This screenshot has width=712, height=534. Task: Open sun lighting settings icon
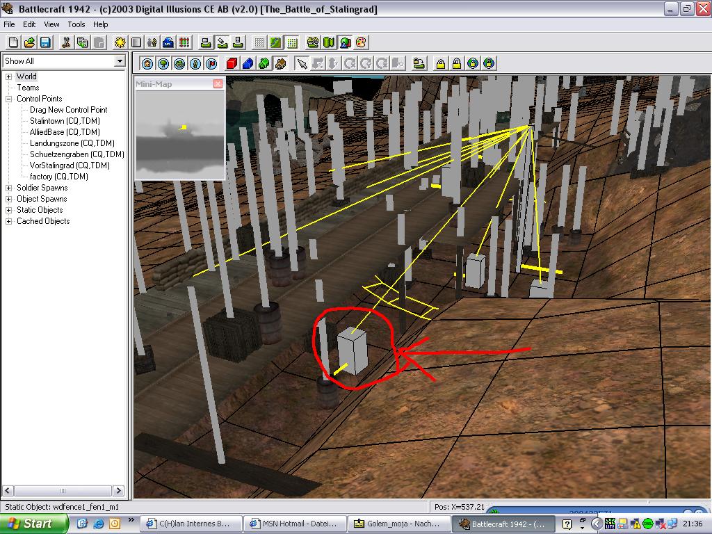(120, 42)
